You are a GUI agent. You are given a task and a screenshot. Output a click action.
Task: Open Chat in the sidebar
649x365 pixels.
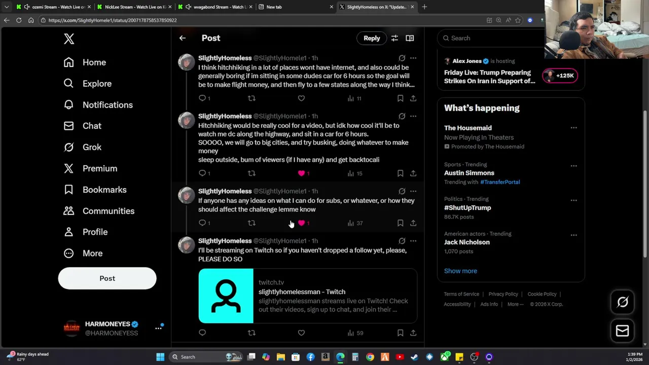coord(82,126)
